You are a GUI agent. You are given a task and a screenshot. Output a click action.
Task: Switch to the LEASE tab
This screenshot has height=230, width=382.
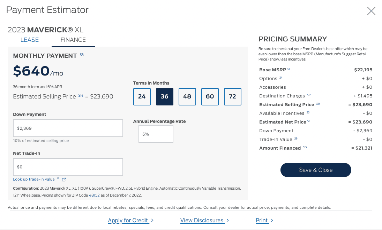pyautogui.click(x=29, y=40)
